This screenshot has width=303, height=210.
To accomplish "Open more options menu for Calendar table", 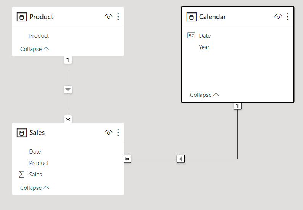I will pyautogui.click(x=288, y=17).
